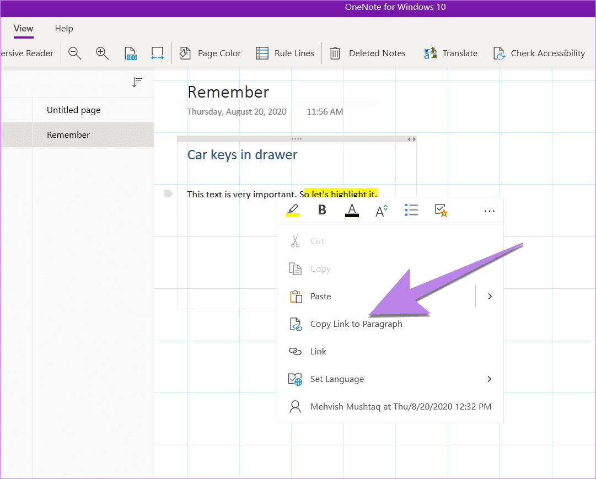Open Immersive Reader

(x=26, y=53)
